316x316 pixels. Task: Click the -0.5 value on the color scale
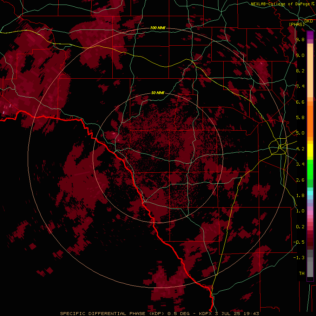299,242
